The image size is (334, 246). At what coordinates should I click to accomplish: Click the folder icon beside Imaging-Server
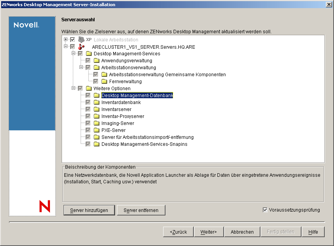click(x=96, y=123)
